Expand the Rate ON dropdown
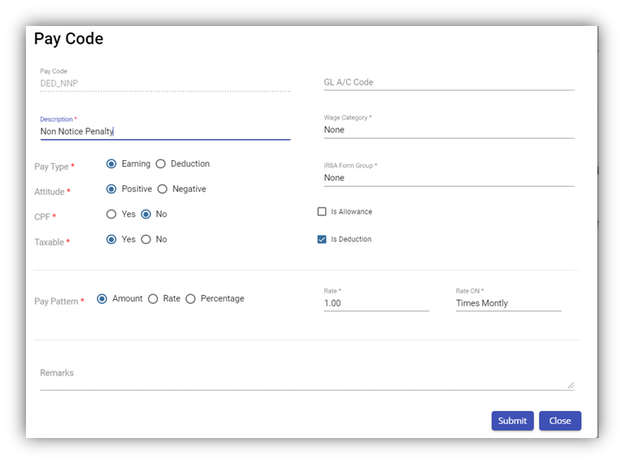Viewport: 625px width, 464px height. [508, 303]
